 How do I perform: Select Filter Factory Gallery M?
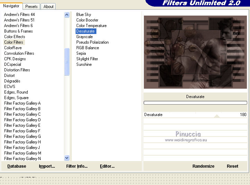[x=23, y=153]
